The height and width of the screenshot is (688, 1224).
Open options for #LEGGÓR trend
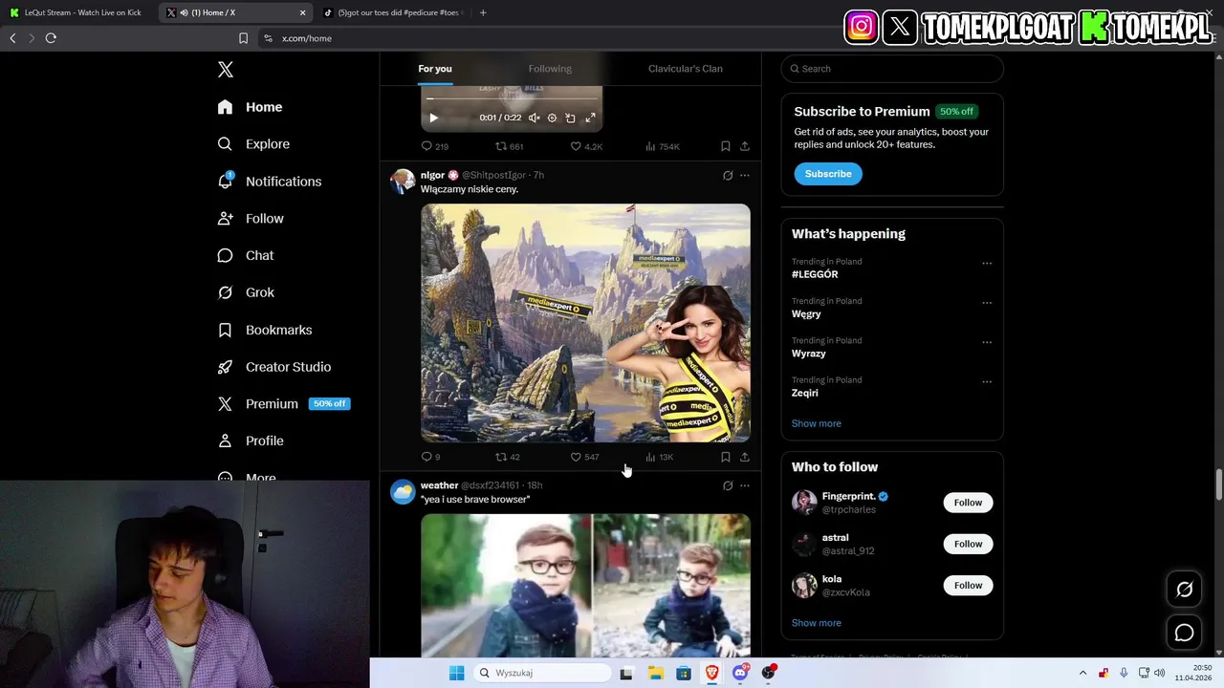[x=987, y=263]
